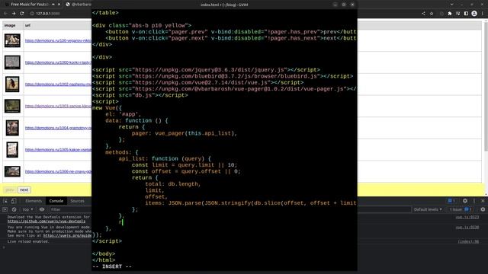
Task: Show the console sidebar
Action: click(5, 209)
